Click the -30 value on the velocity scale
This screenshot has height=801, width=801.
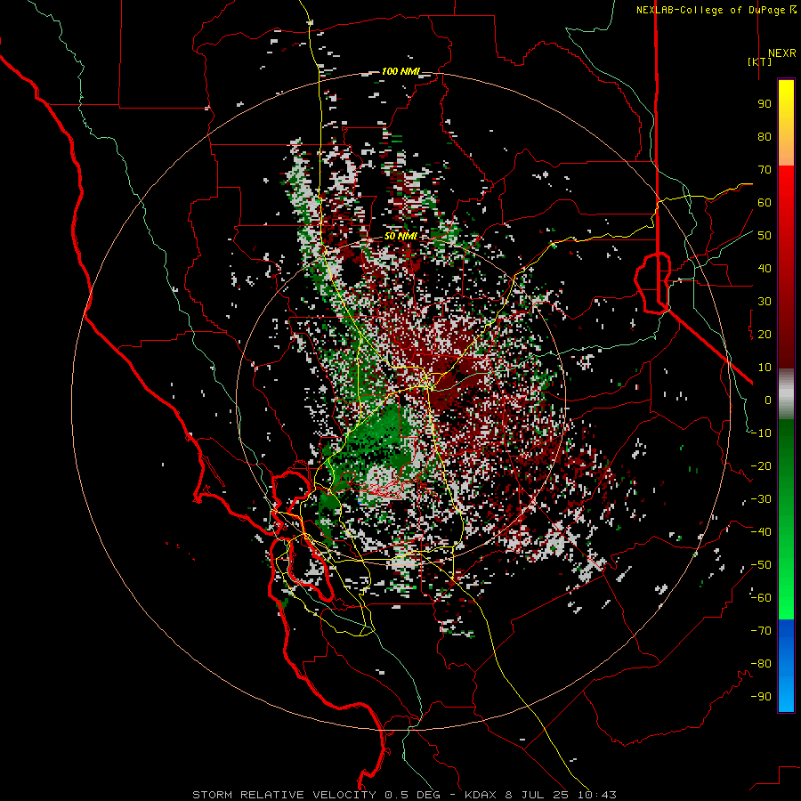pos(761,499)
